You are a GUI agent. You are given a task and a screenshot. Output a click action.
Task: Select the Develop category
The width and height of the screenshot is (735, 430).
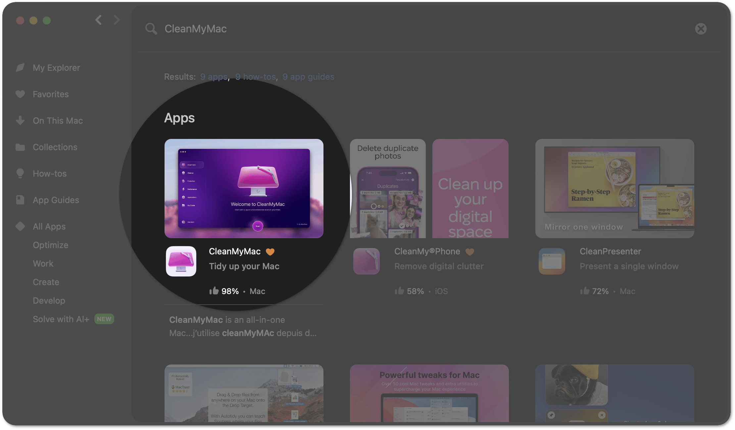click(49, 301)
